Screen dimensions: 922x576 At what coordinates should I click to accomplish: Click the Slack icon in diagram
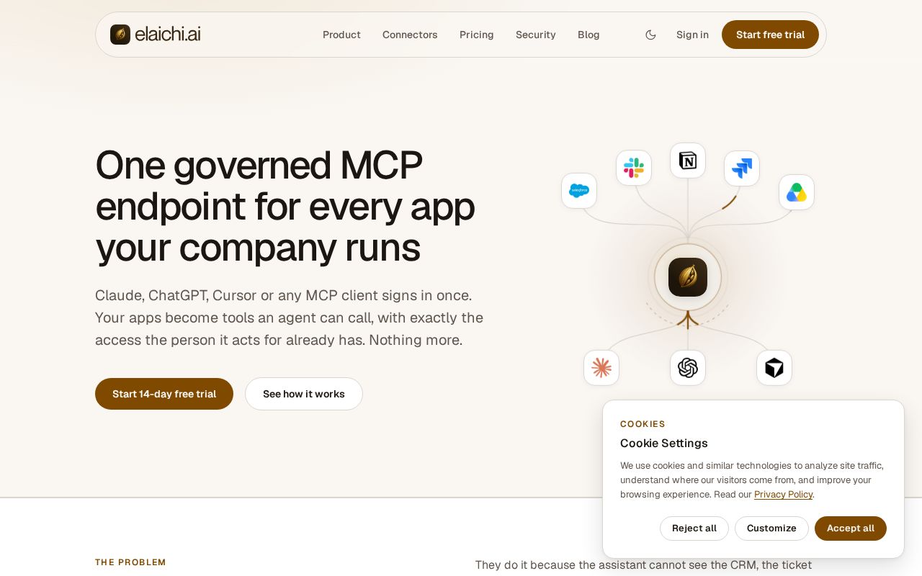(x=634, y=168)
